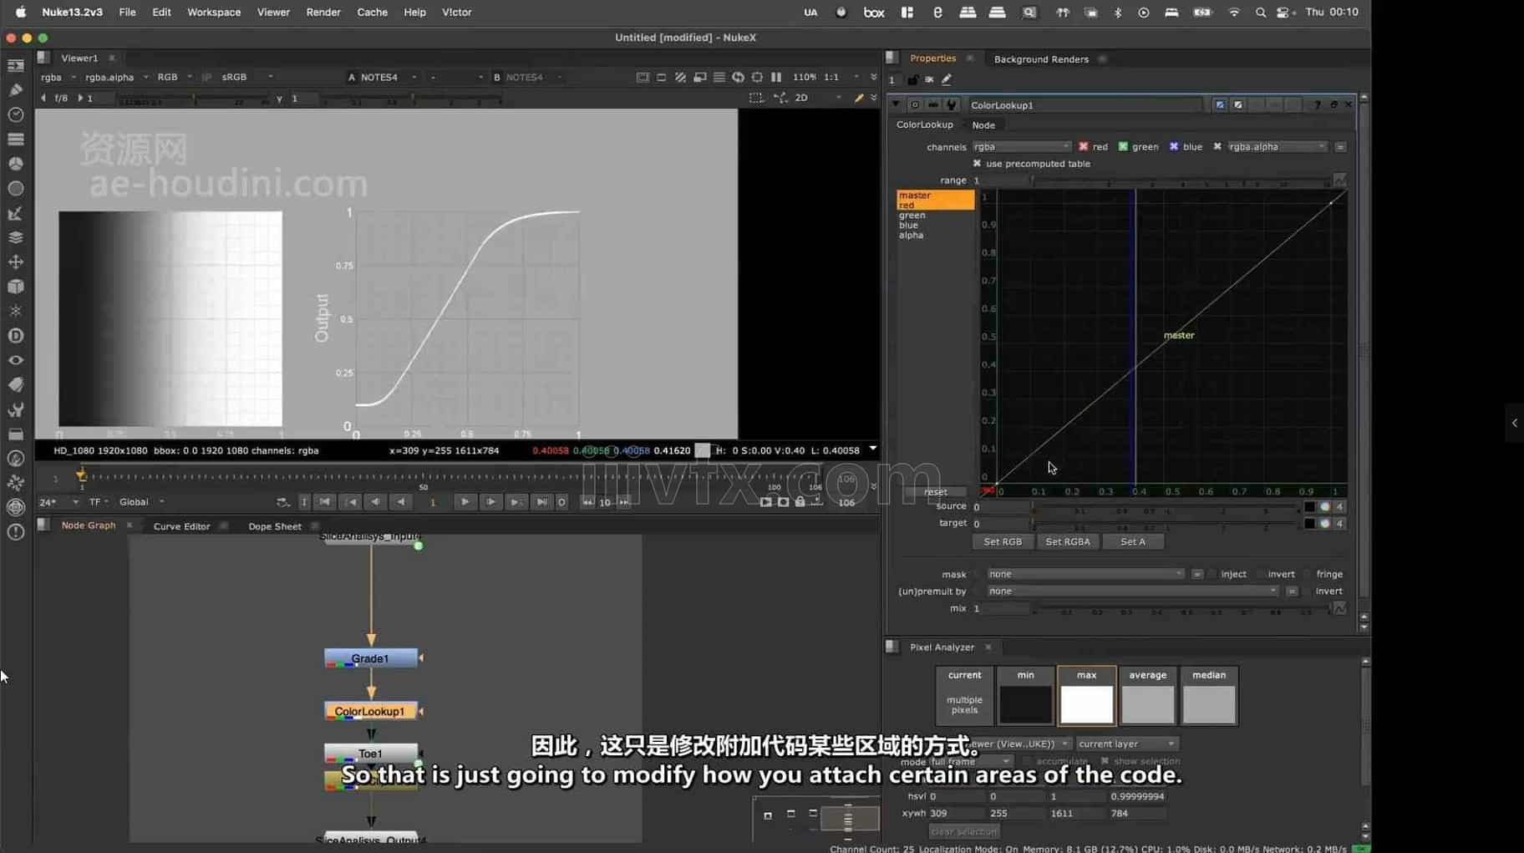Open the viewer A input NOTES4 dropdown
This screenshot has height=853, width=1524.
389,77
